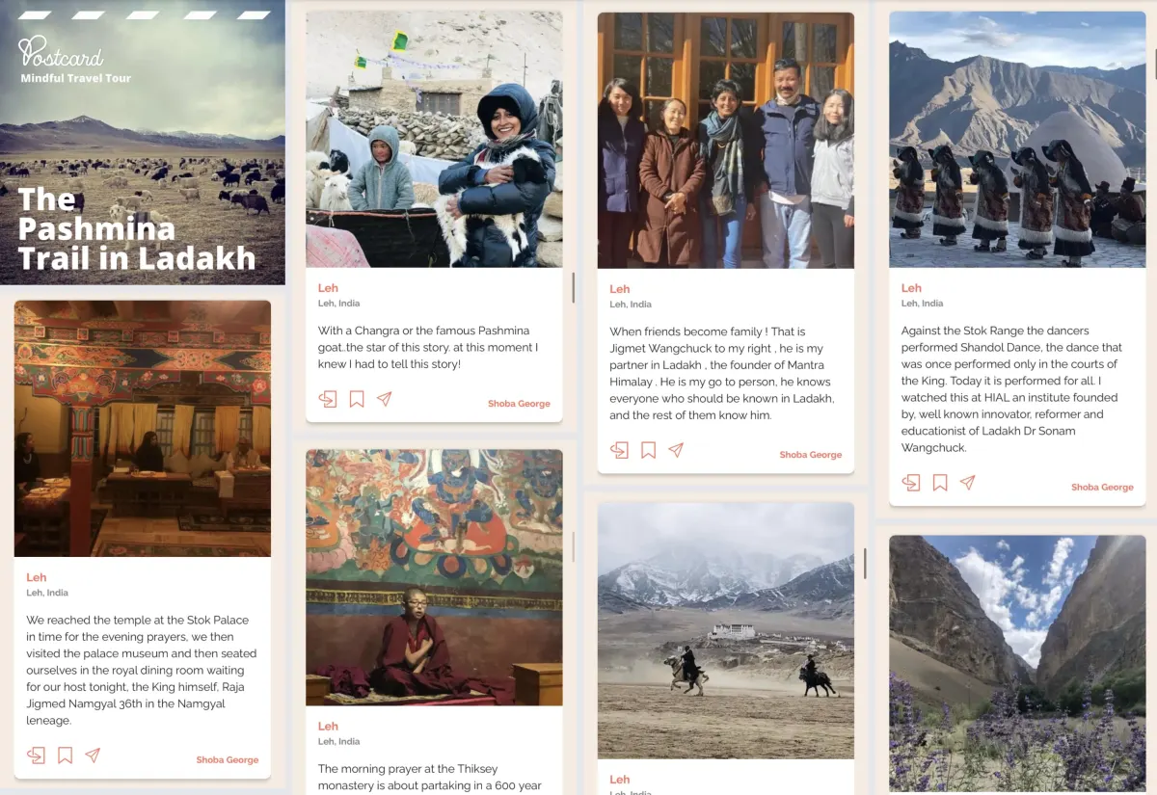Open the Shandol dancers photo
The width and height of the screenshot is (1157, 795).
(x=1017, y=140)
